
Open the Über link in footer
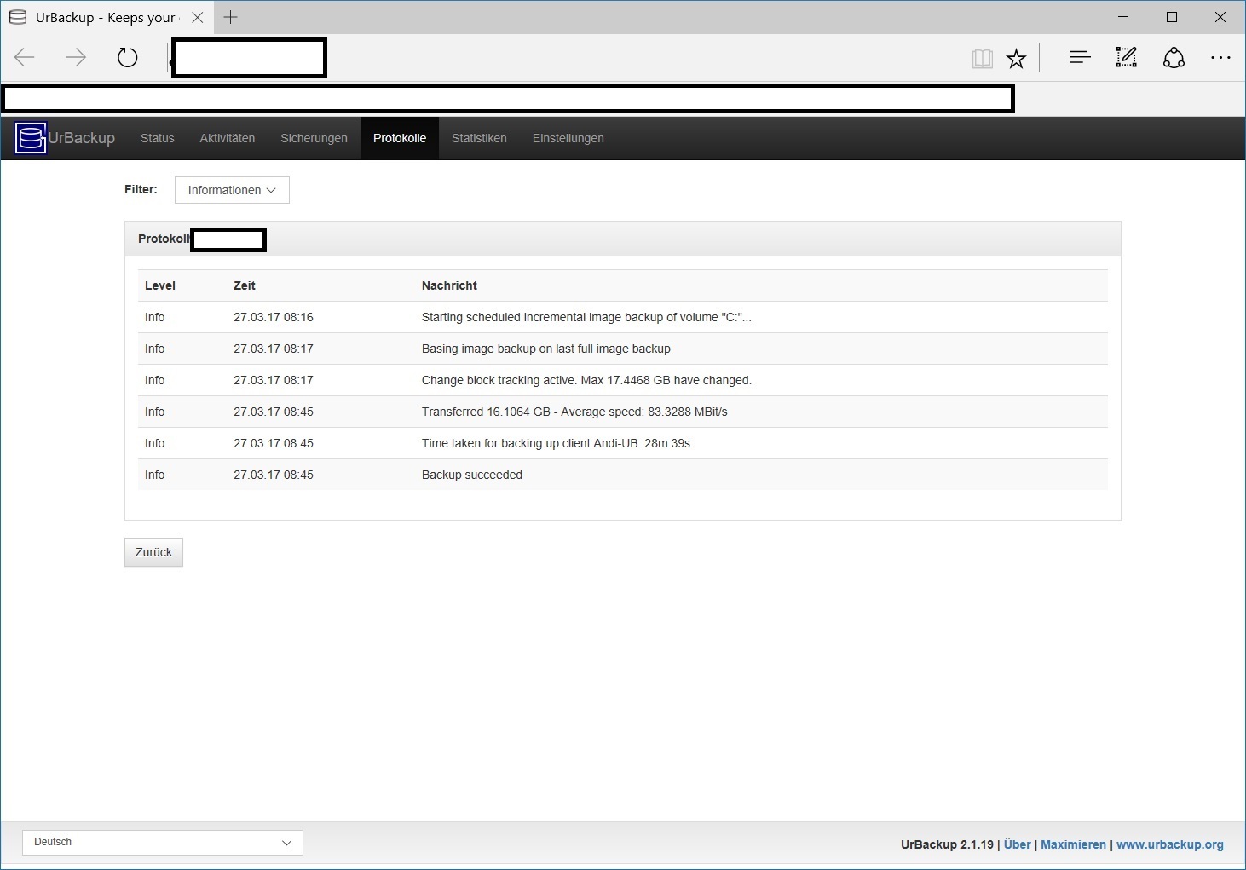[x=1018, y=844]
